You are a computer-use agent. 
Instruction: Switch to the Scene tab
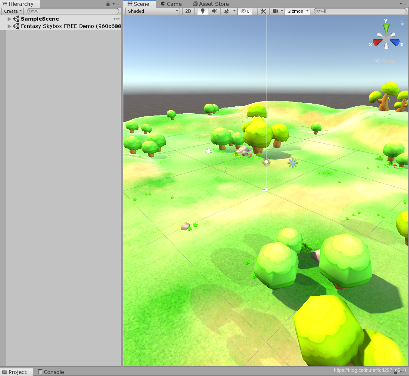(x=139, y=4)
